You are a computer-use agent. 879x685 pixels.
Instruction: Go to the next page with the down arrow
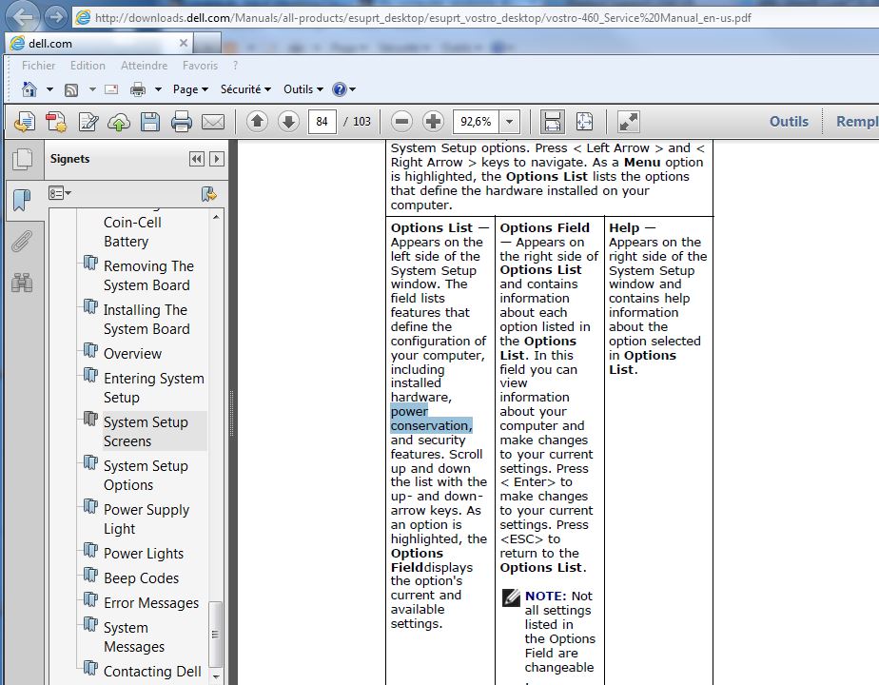pos(288,122)
